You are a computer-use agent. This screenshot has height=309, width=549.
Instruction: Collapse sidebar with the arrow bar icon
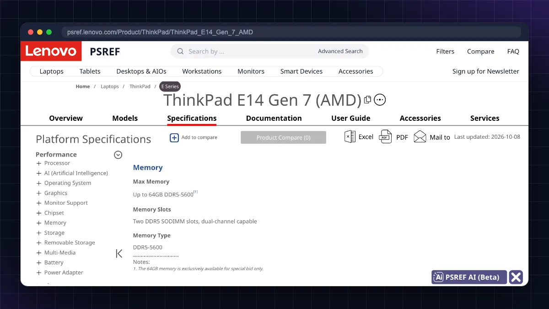click(119, 253)
